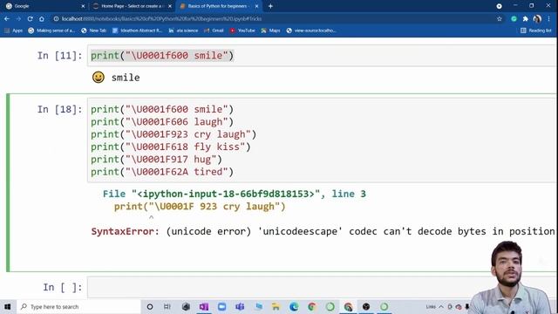558x314 pixels.
Task: Open the Gmail bookmark
Action: [x=214, y=31]
